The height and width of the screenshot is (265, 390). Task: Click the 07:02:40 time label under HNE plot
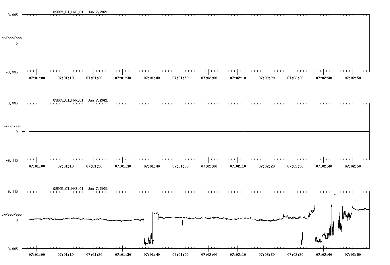324,78
